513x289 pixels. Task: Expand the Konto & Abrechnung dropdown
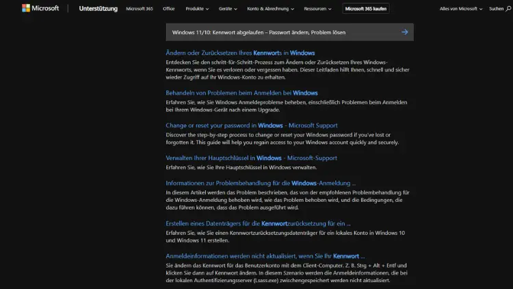click(270, 9)
